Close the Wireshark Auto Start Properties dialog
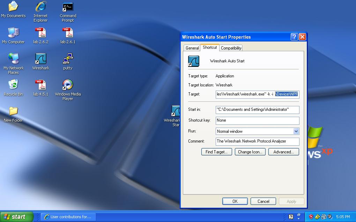Screen dimensions: 356x222 tap(302, 37)
